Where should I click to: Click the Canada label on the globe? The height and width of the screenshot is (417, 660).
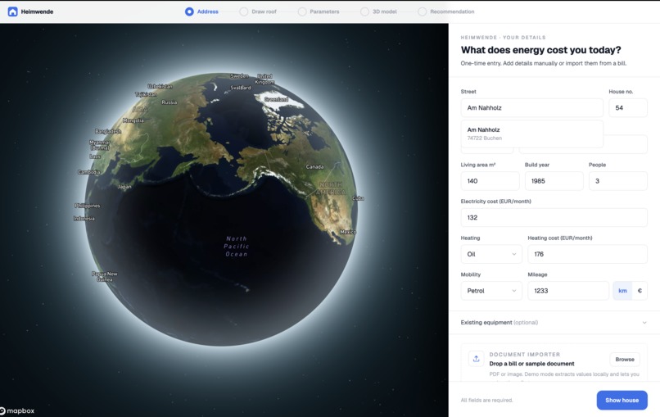point(314,167)
